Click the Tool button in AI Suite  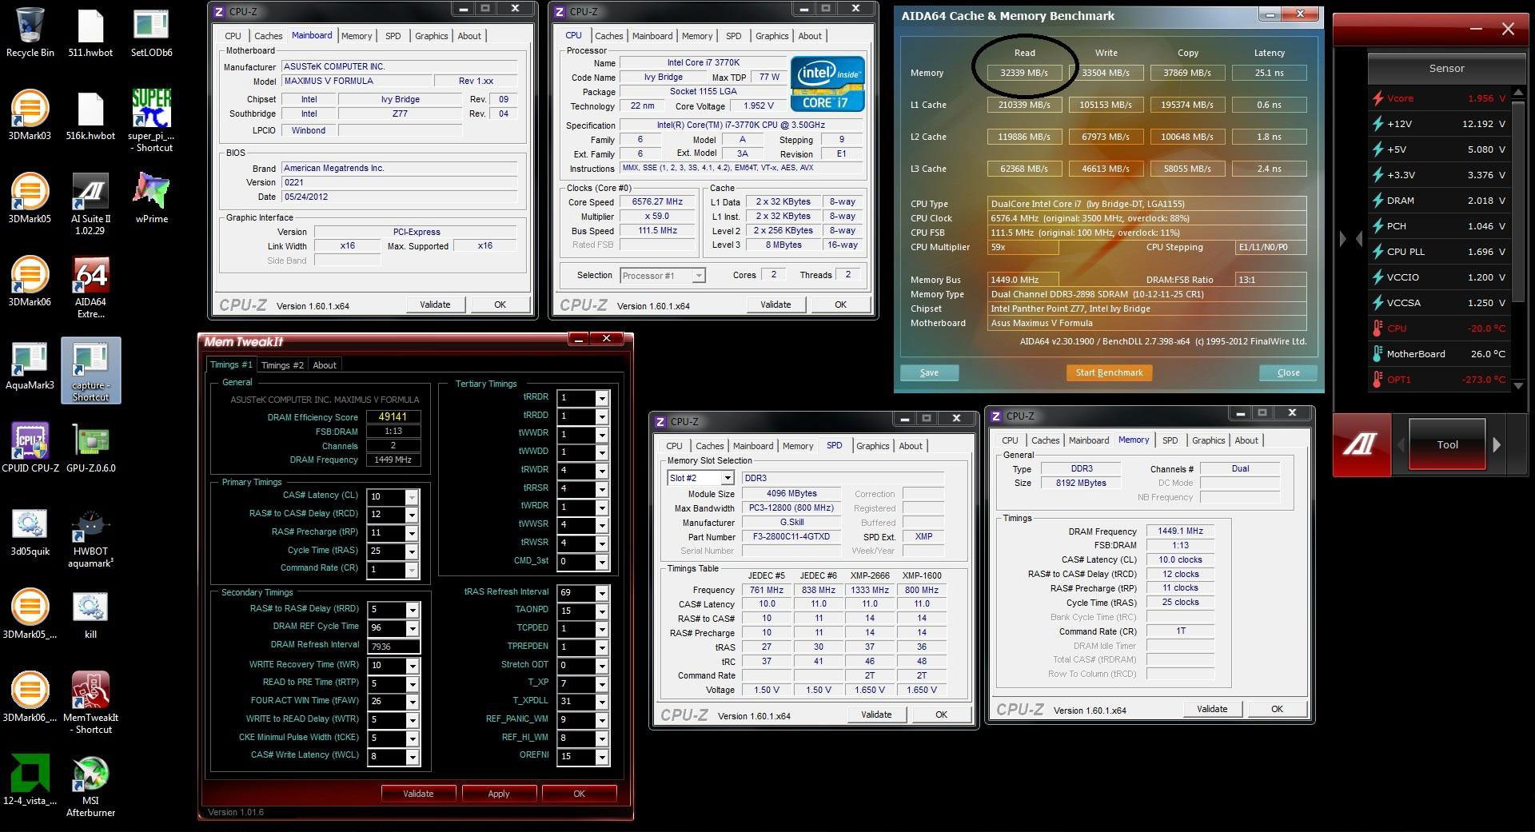pyautogui.click(x=1447, y=444)
